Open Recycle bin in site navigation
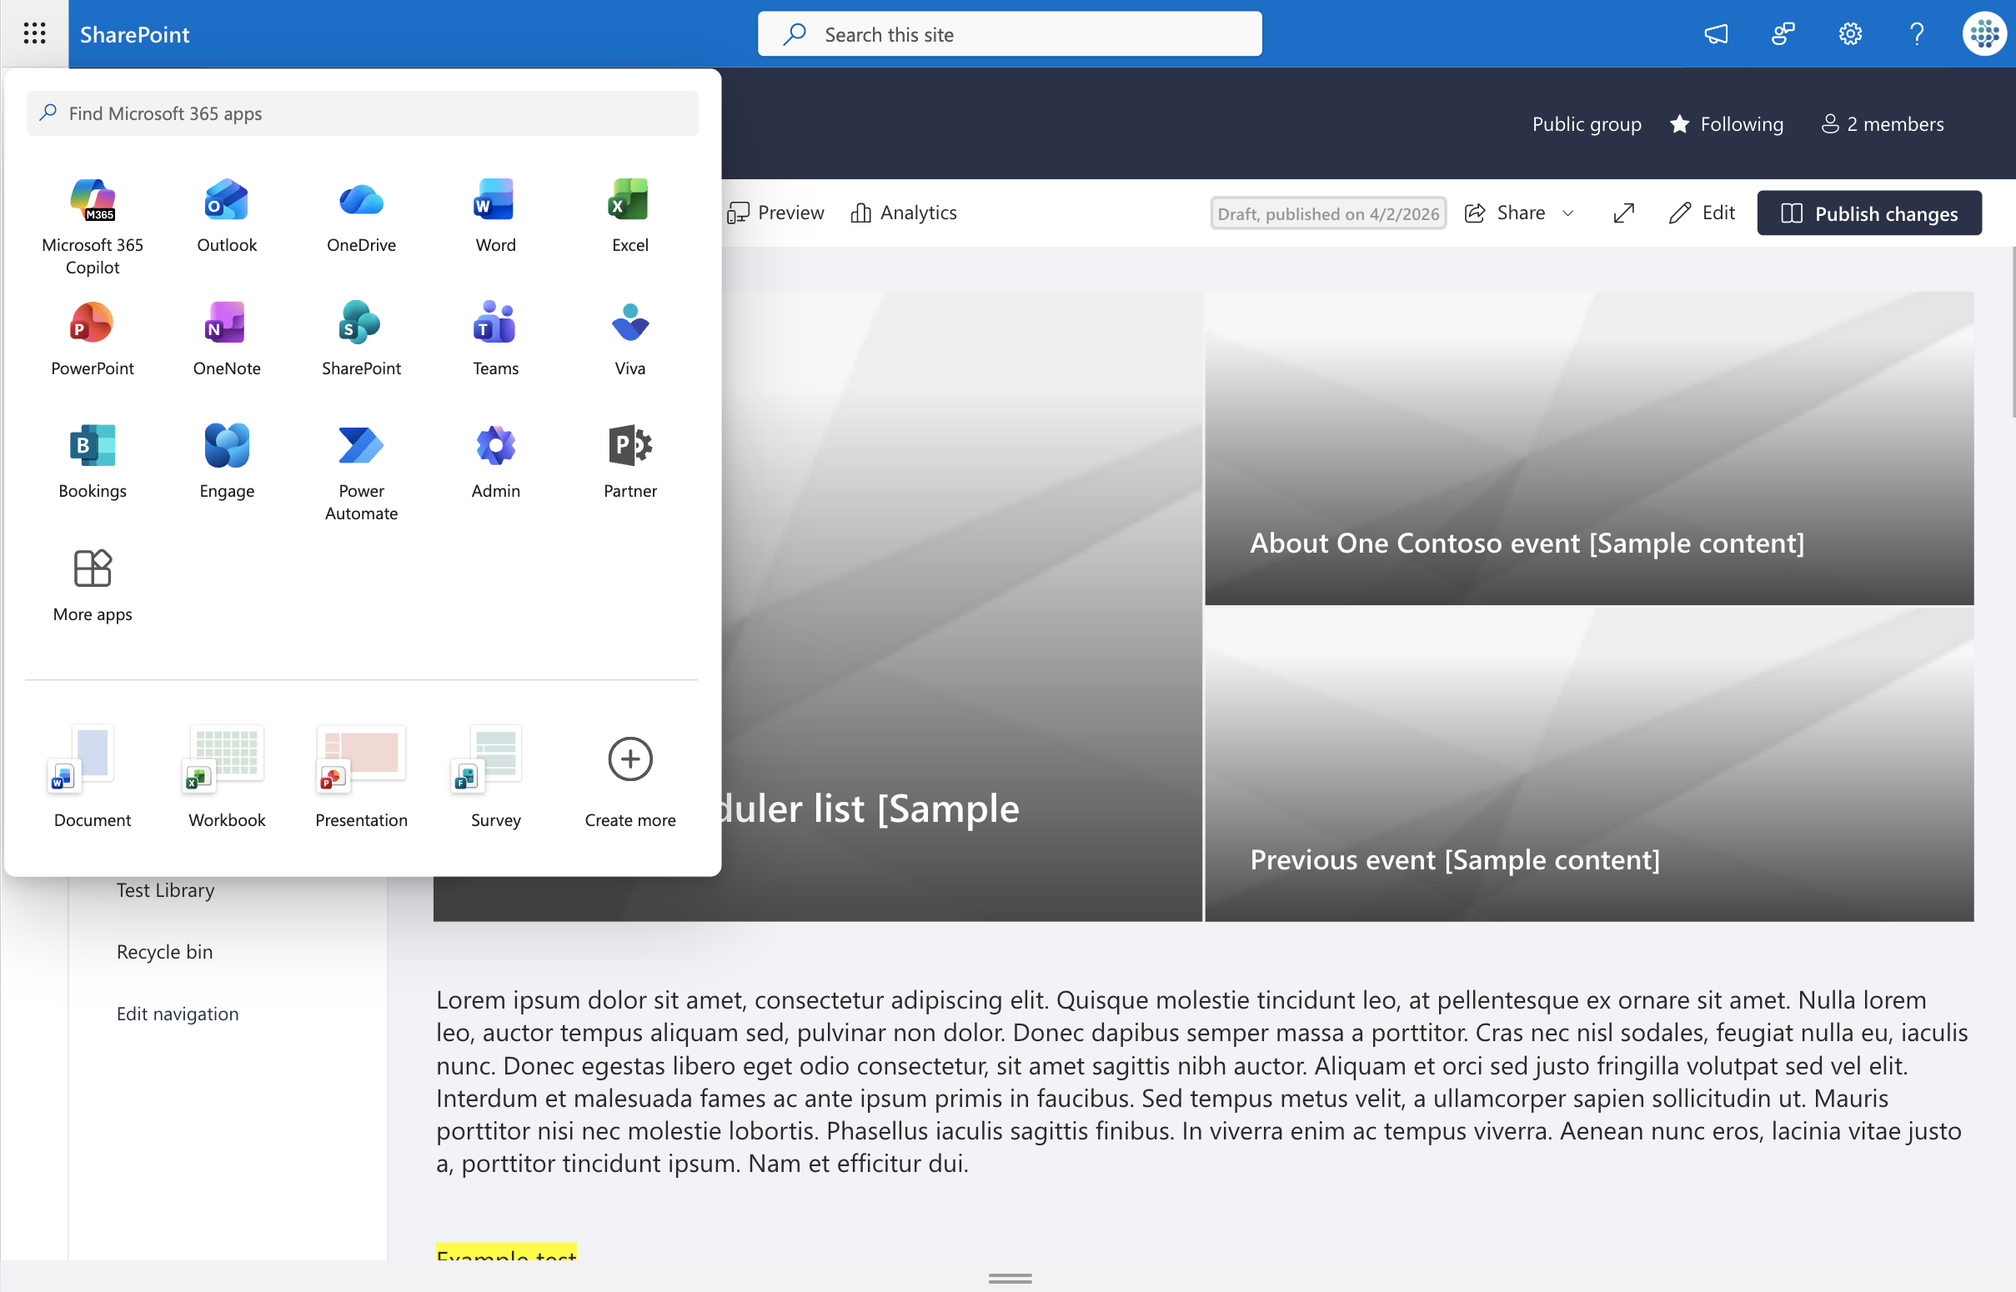Image resolution: width=2016 pixels, height=1292 pixels. (164, 951)
